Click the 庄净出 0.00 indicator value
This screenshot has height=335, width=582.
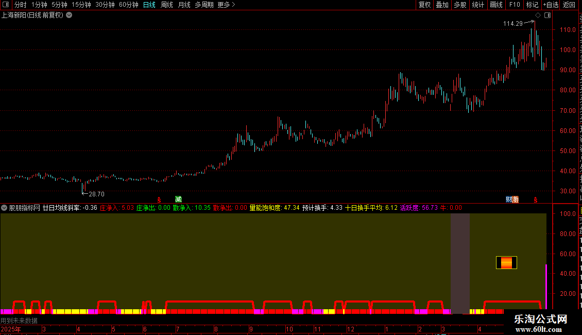[x=153, y=208]
